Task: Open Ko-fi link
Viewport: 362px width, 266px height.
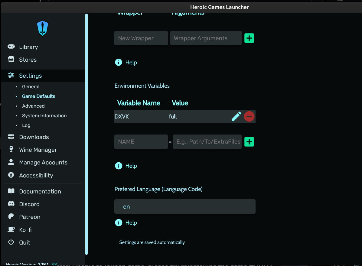Action: [25, 230]
